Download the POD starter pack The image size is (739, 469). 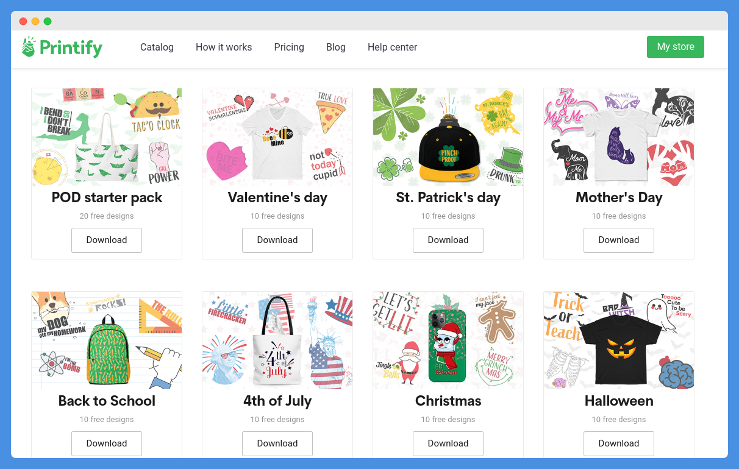pos(107,240)
